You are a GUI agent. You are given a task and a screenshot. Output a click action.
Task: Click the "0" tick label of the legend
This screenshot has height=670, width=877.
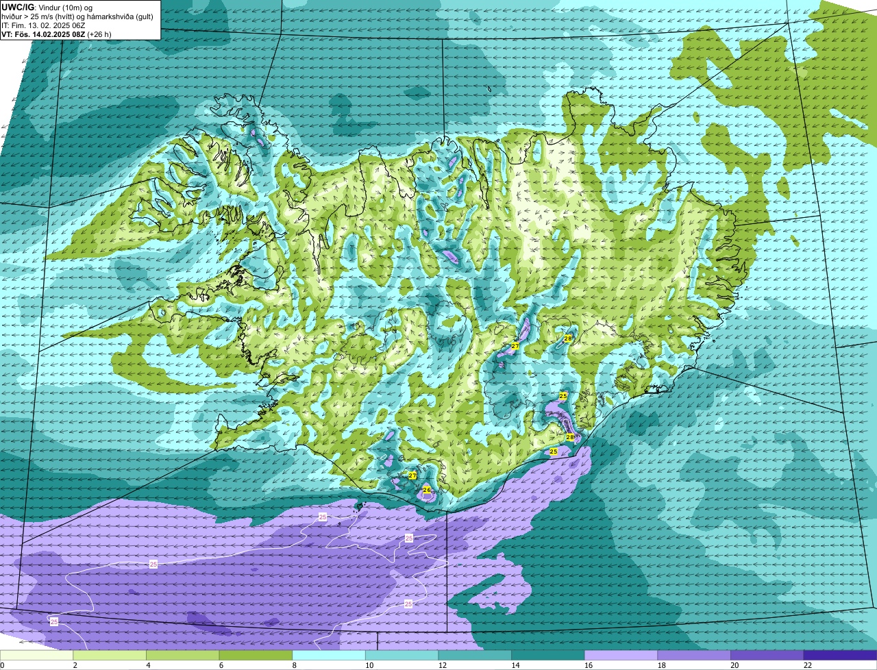tap(2, 665)
